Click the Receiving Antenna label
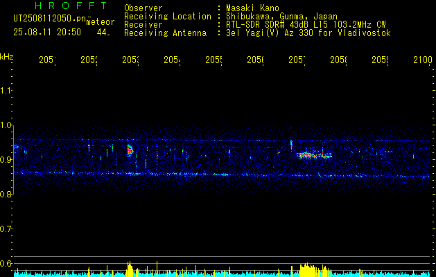Image resolution: width=436 pixels, height=277 pixels. click(165, 33)
